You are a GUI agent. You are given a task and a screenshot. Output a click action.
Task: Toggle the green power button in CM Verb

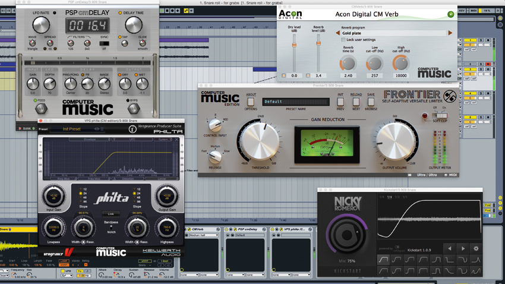(450, 14)
